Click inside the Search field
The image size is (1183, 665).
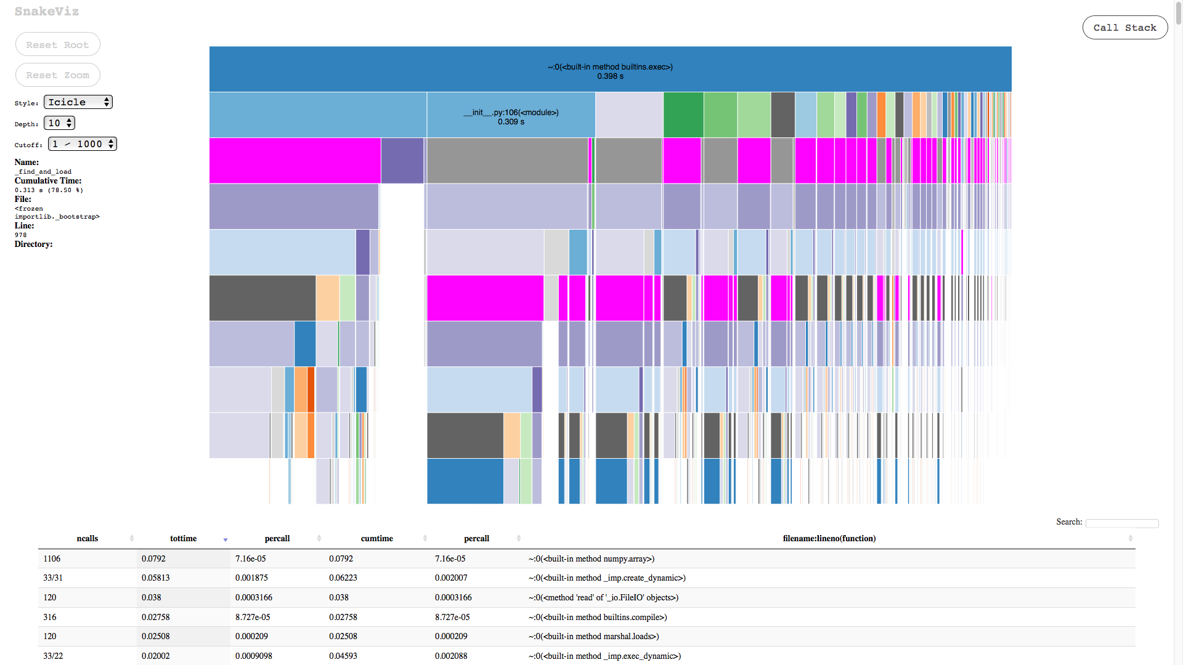pyautogui.click(x=1121, y=523)
